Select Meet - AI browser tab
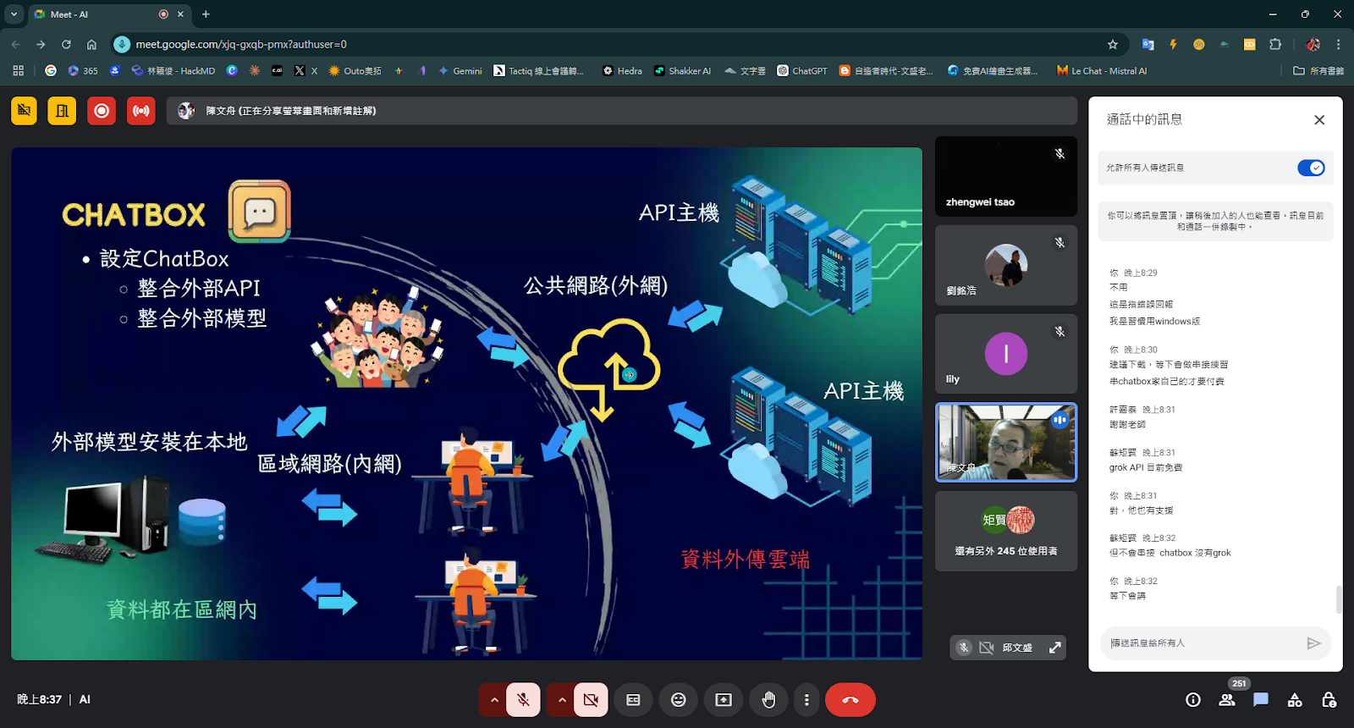 (110, 14)
